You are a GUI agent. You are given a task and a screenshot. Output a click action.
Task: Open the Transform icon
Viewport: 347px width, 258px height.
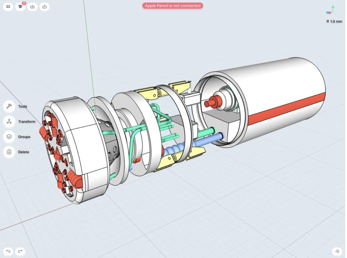click(9, 122)
